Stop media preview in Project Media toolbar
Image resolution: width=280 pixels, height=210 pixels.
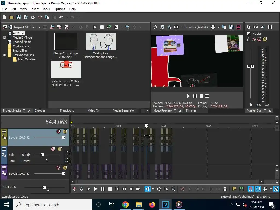pyautogui.click(x=102, y=27)
